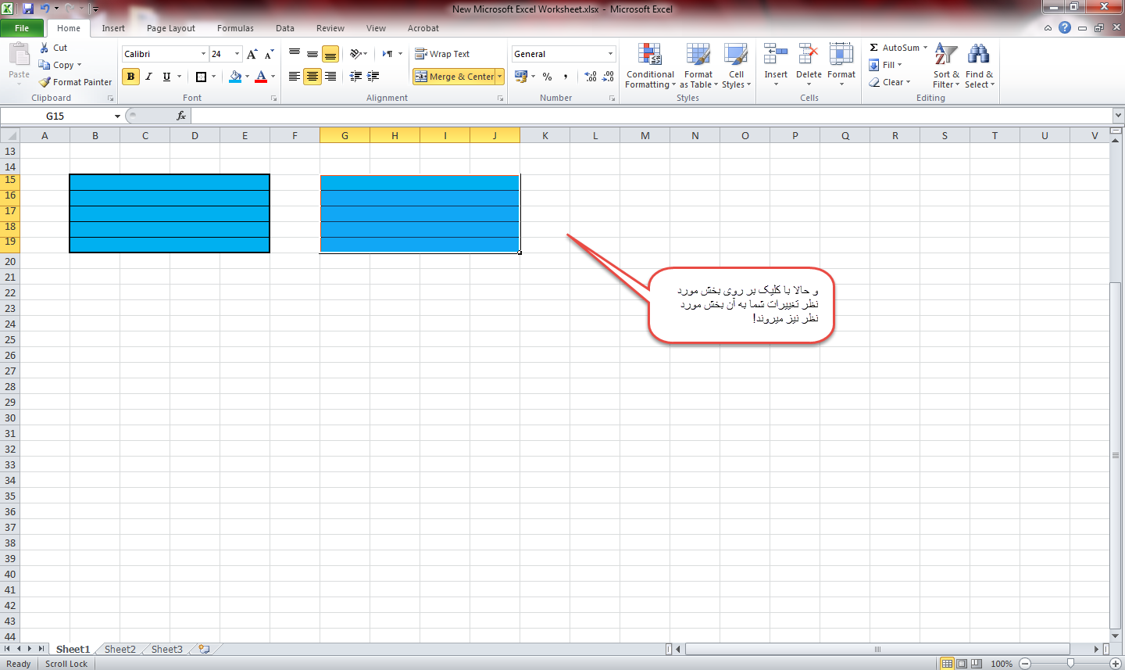Viewport: 1125px width, 670px height.
Task: Toggle Italic formatting
Action: [x=148, y=77]
